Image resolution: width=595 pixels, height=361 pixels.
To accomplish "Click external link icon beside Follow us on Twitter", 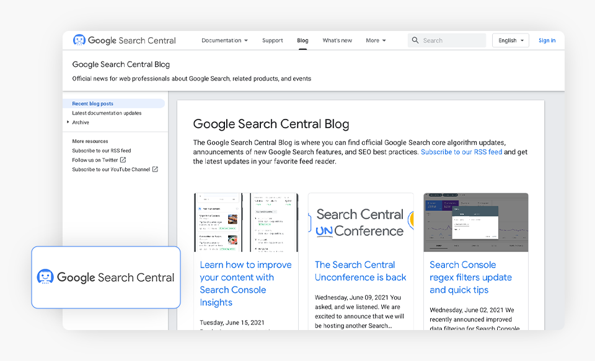I will click(x=123, y=160).
